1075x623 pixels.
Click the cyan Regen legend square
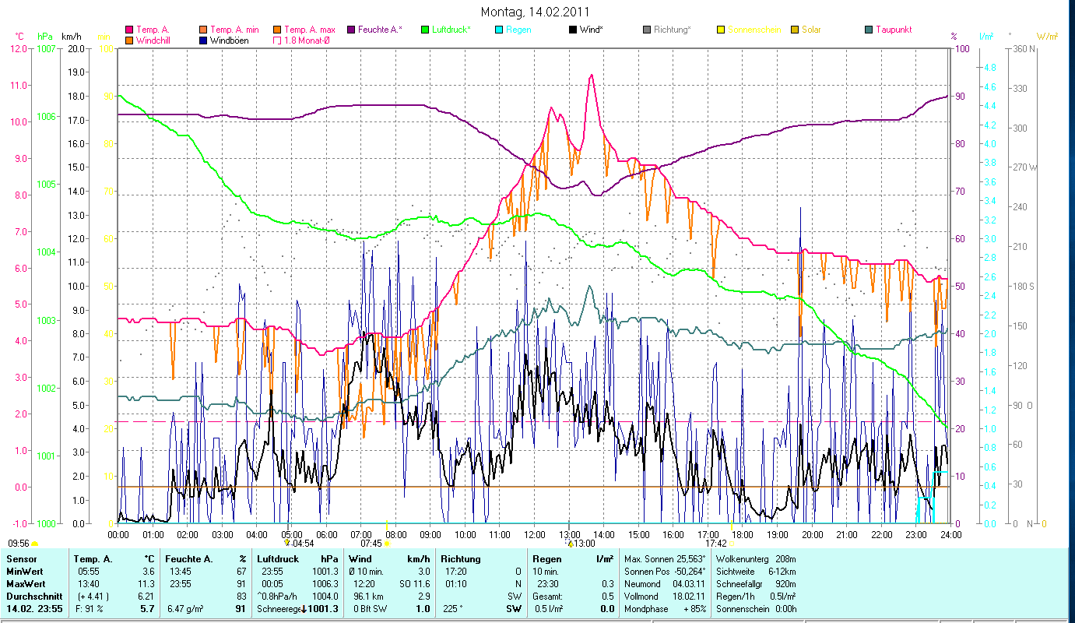point(499,30)
